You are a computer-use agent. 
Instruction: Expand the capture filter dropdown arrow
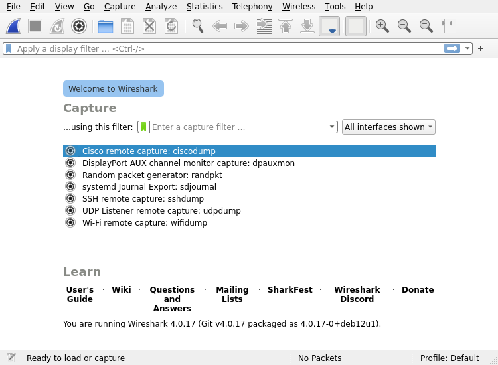(332, 127)
